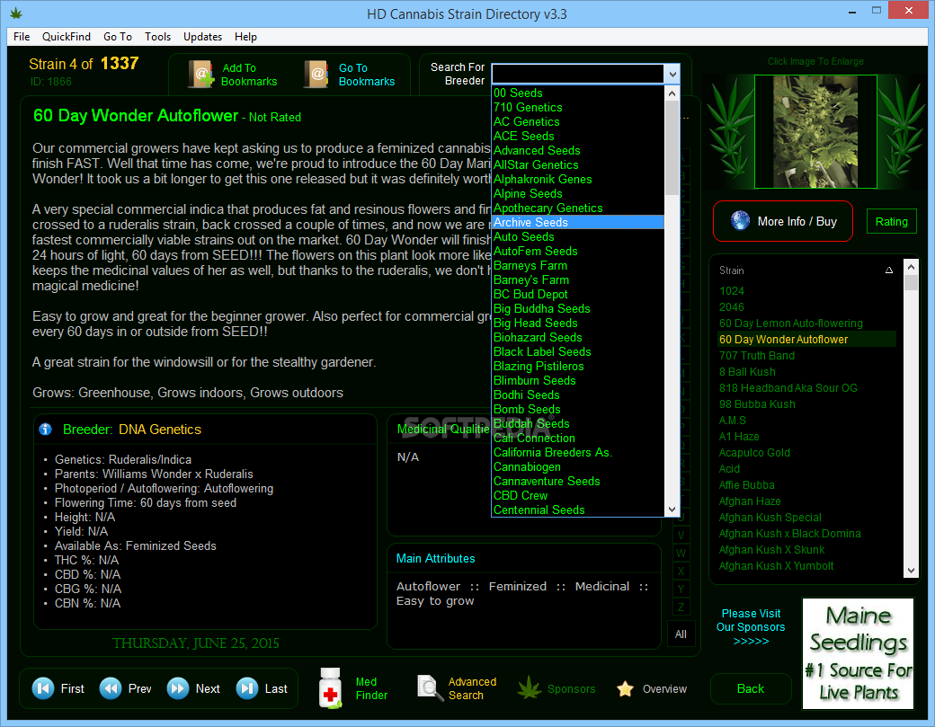935x727 pixels.
Task: Click the More Info / Buy button
Action: coord(782,221)
